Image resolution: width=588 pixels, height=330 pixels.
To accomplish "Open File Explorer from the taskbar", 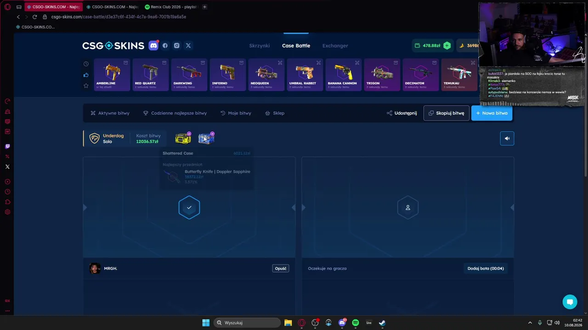I will point(288,323).
